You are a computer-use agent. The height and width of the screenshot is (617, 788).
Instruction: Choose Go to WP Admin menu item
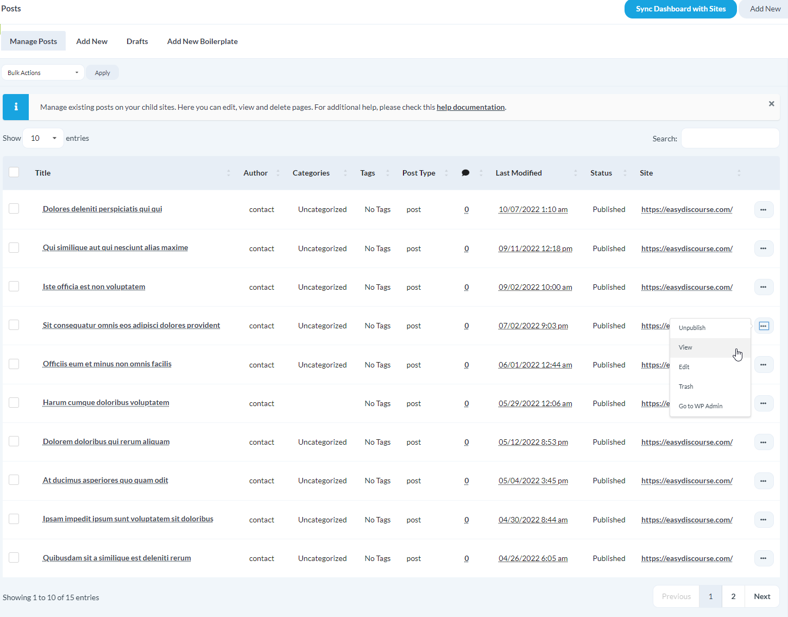pyautogui.click(x=710, y=406)
